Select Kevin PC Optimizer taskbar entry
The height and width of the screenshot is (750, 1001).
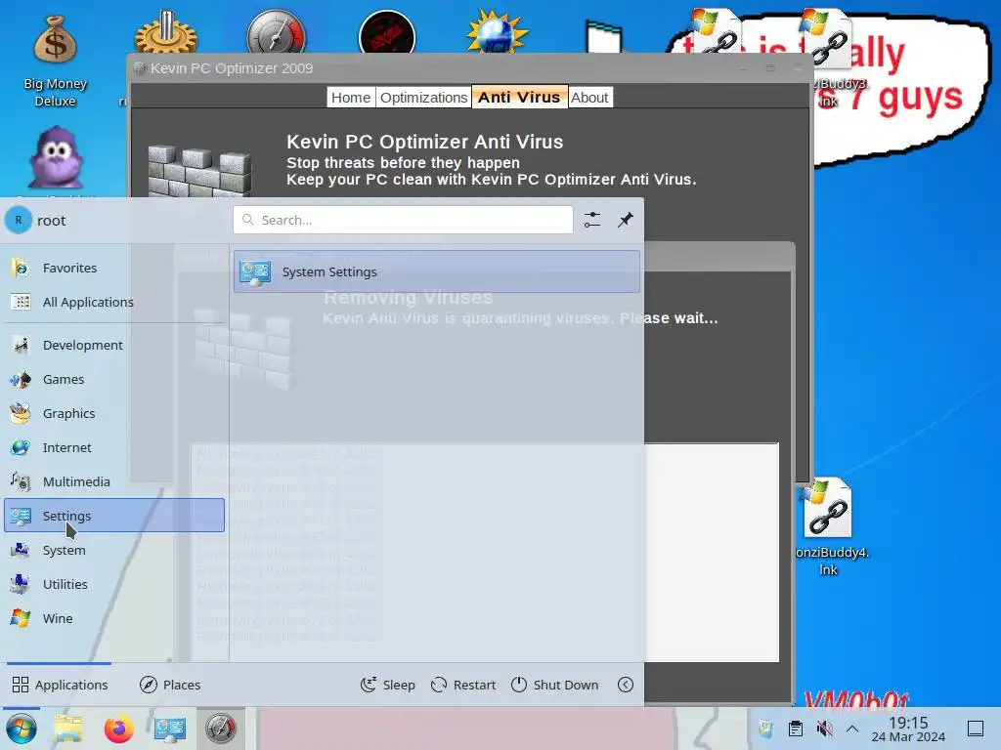point(221,729)
